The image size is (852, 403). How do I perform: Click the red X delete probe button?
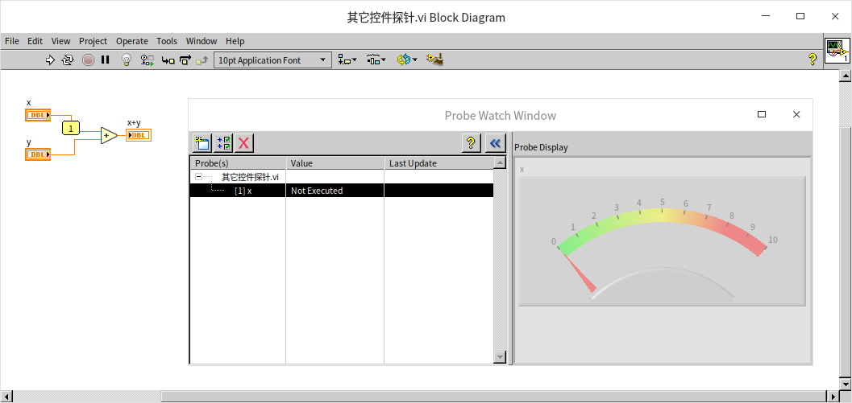point(244,143)
